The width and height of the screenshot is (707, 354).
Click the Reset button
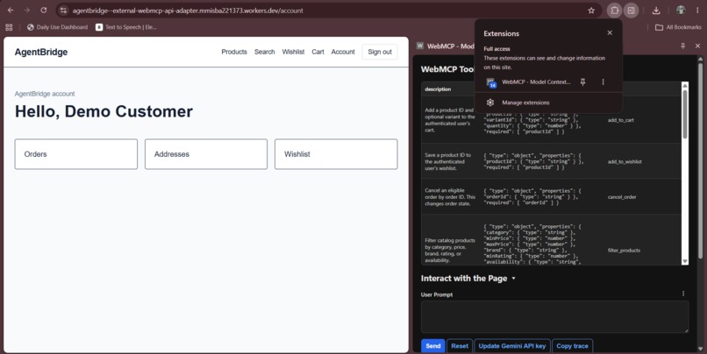click(460, 346)
